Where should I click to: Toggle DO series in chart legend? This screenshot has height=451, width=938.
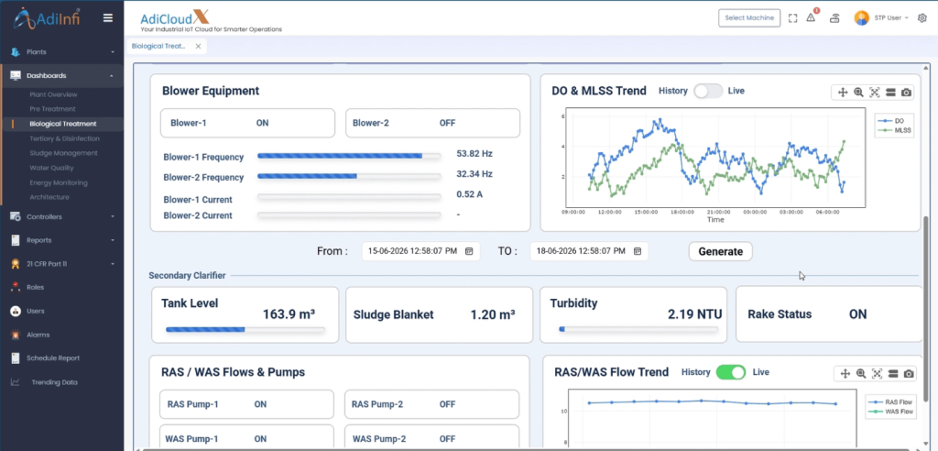[x=894, y=121]
